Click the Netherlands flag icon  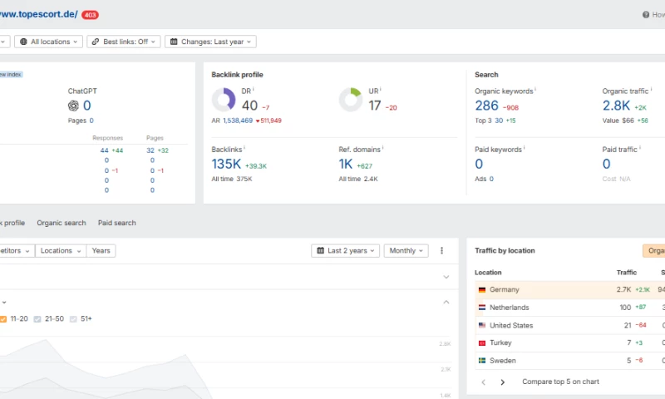point(482,308)
